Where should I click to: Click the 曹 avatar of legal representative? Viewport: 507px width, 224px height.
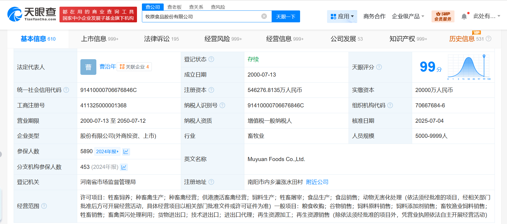[x=88, y=67]
